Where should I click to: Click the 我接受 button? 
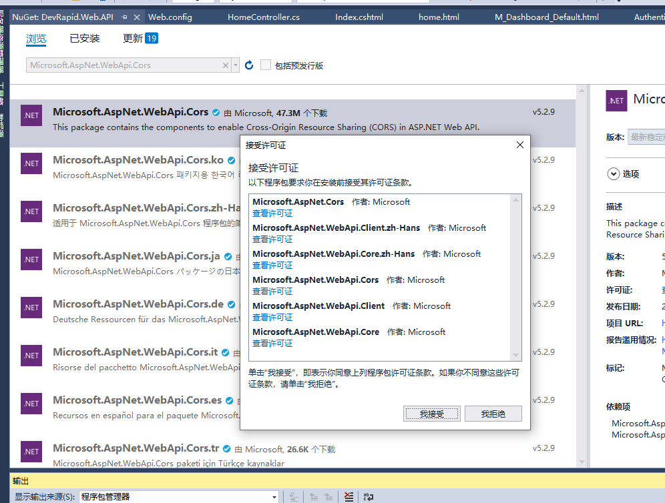point(432,414)
